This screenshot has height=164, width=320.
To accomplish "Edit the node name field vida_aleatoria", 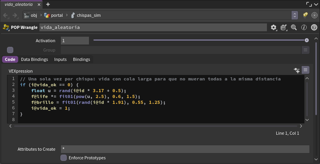I will pos(153,27).
